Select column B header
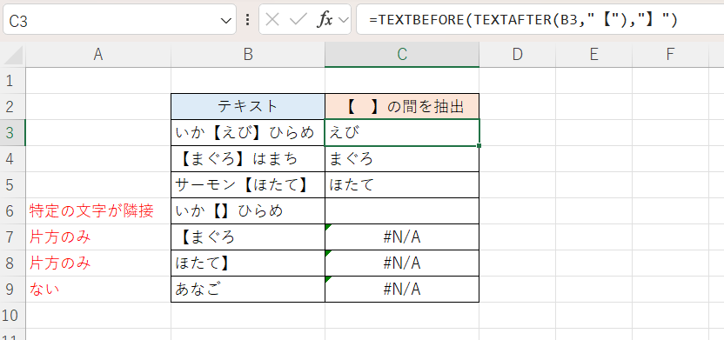724x340 pixels. (248, 55)
